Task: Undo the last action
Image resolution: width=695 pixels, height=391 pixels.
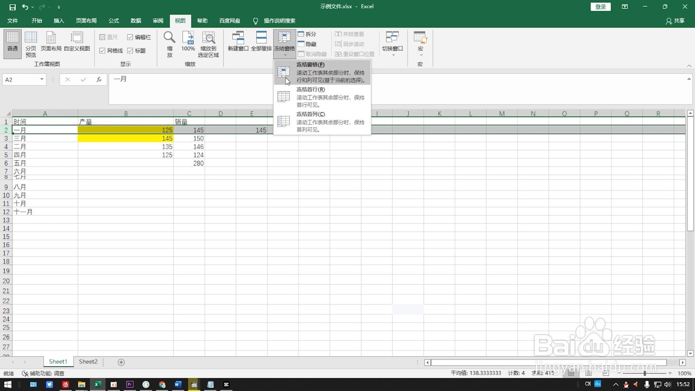Action: [x=25, y=7]
